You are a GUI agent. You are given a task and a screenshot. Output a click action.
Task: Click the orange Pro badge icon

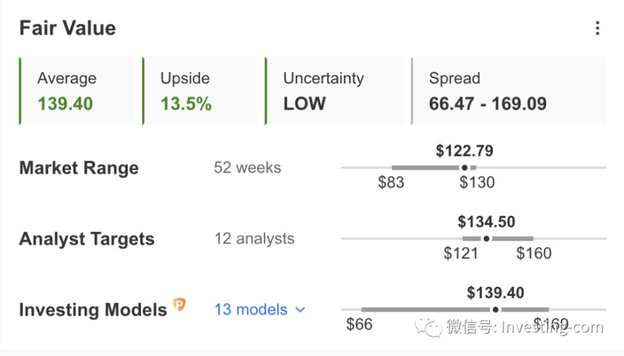pyautogui.click(x=179, y=305)
